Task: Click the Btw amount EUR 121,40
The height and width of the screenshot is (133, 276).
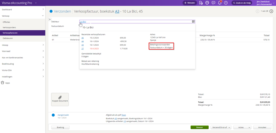Action: (265, 97)
